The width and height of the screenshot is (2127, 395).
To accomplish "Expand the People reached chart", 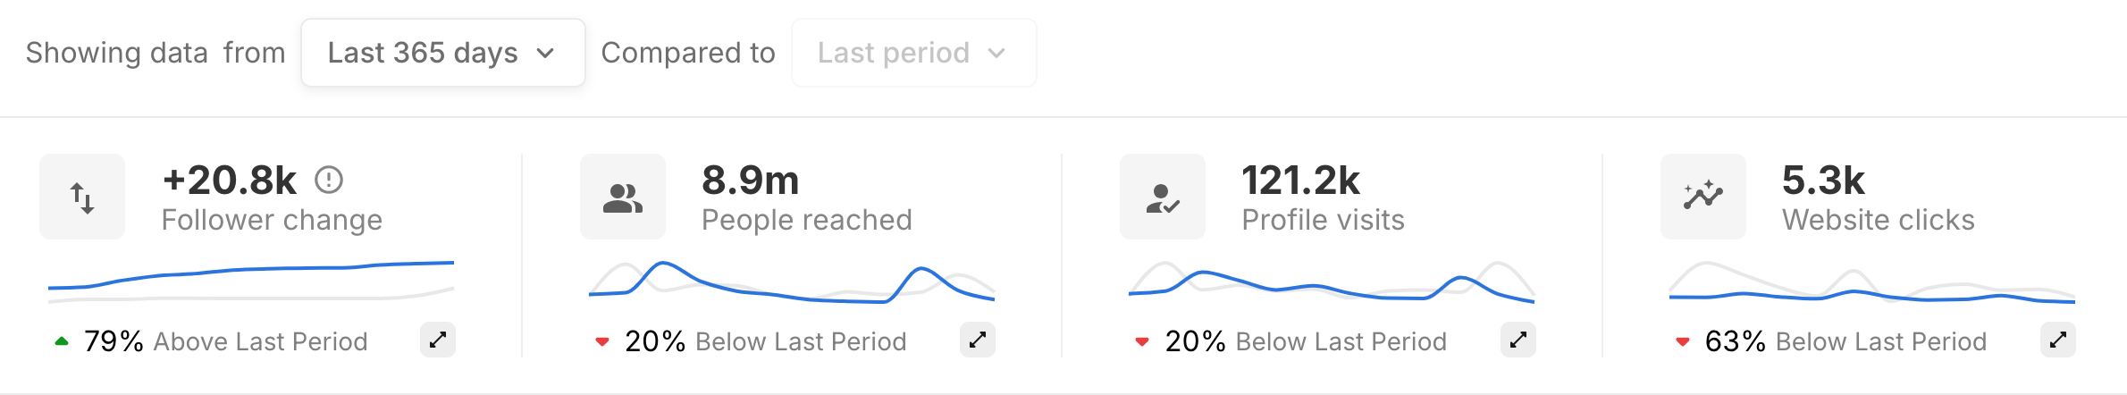I will 978,340.
